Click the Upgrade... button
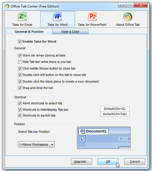Image resolution: width=152 pixels, height=171 pixels. coord(81,162)
